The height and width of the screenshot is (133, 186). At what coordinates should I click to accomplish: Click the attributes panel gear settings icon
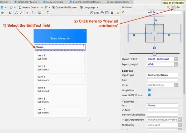[178, 8]
